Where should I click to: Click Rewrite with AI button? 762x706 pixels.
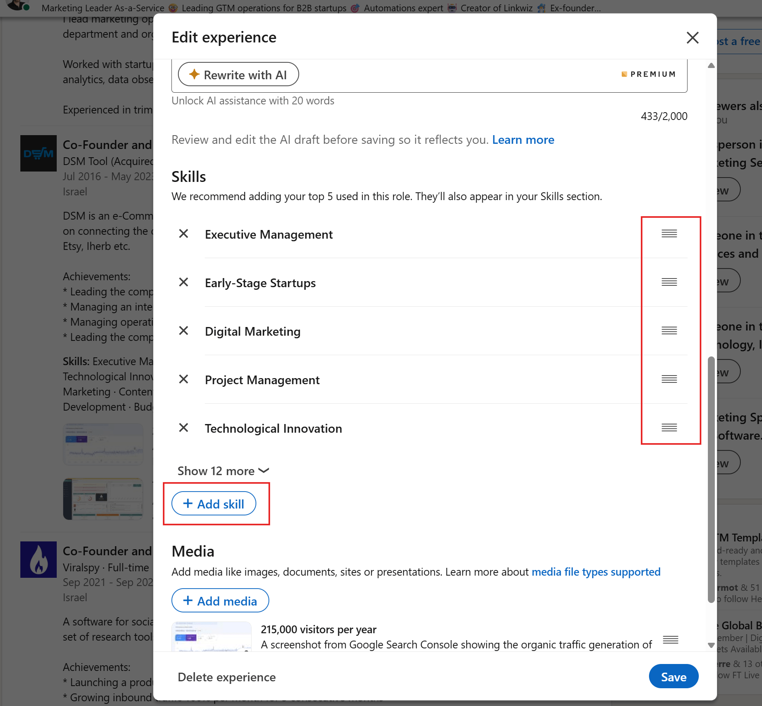239,74
